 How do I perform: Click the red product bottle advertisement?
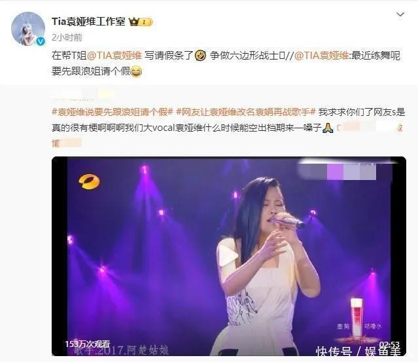click(357, 319)
